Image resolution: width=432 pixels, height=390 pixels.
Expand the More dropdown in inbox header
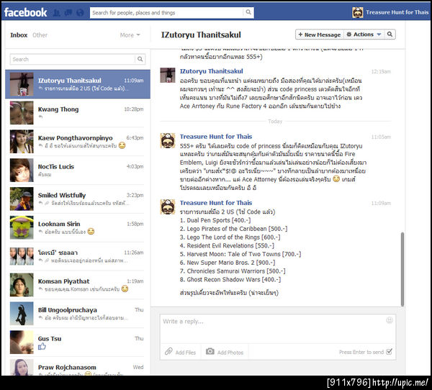[130, 35]
